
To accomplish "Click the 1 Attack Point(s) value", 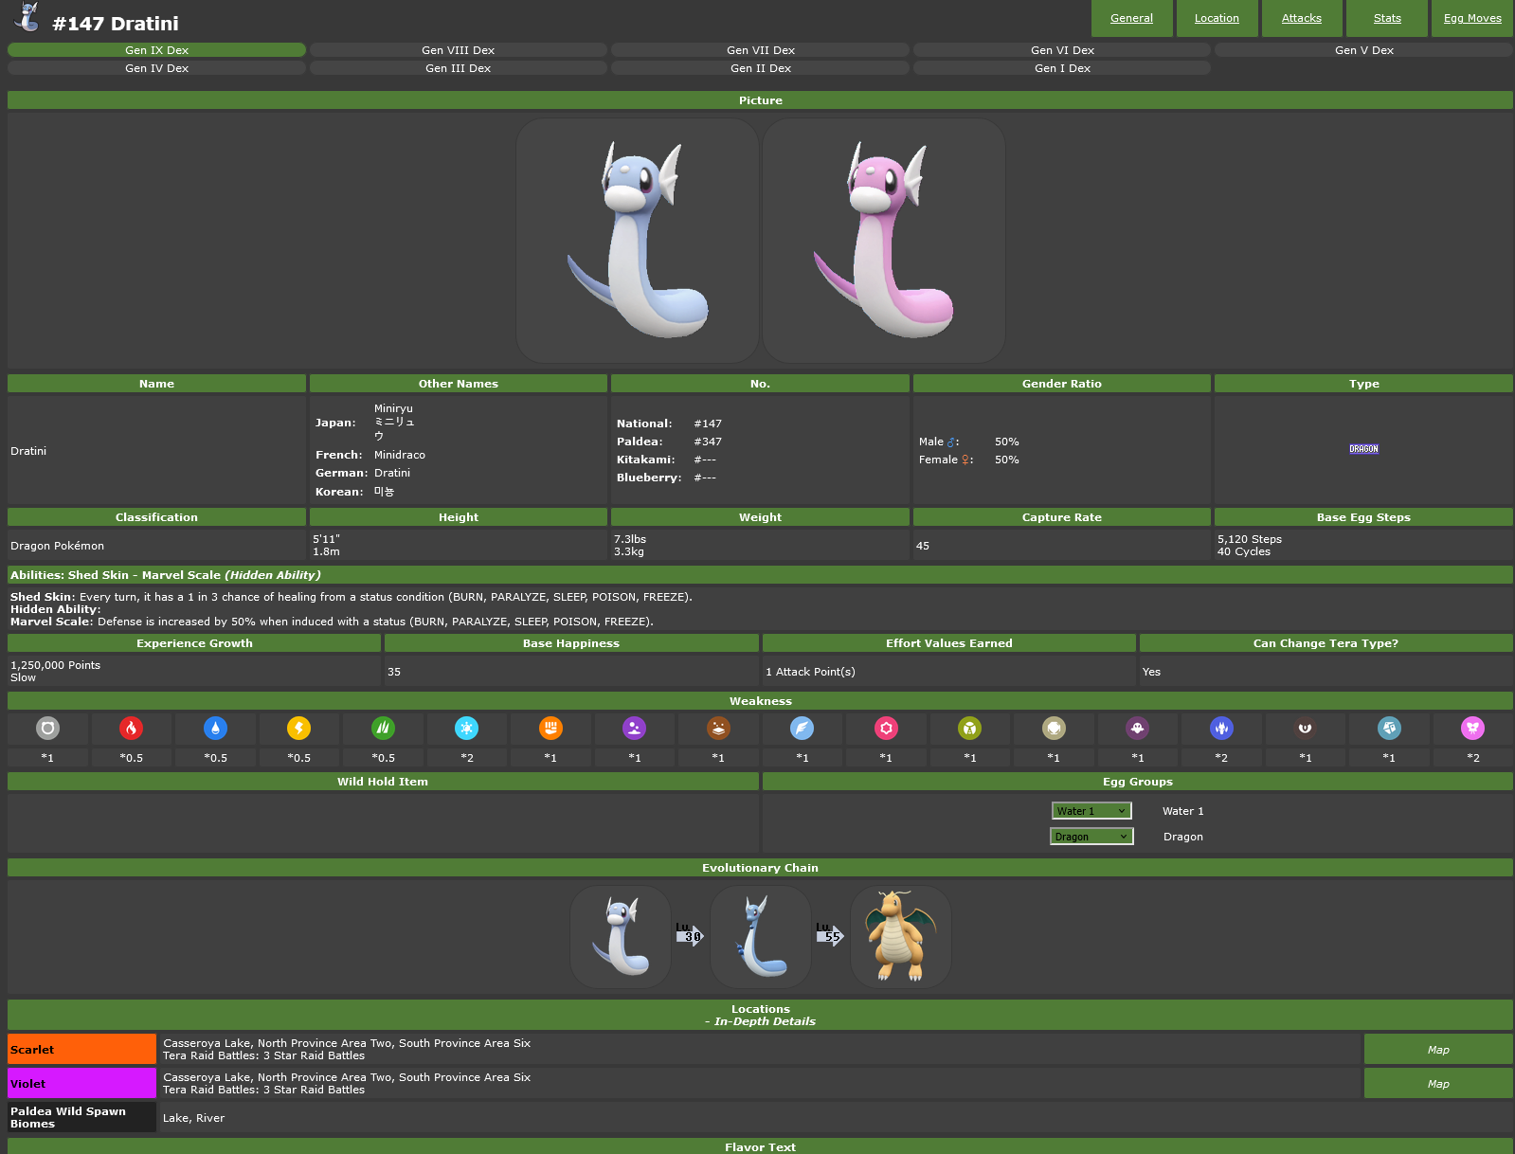I will [810, 672].
